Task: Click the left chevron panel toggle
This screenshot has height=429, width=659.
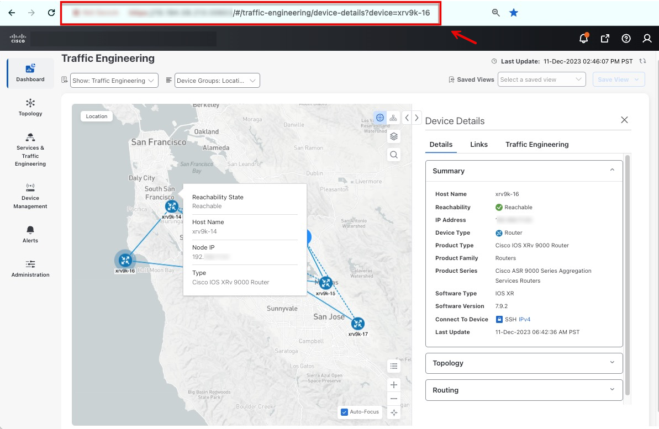Action: [407, 118]
